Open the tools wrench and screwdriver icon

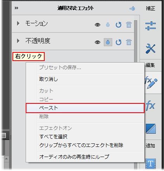pyautogui.click(x=150, y=49)
